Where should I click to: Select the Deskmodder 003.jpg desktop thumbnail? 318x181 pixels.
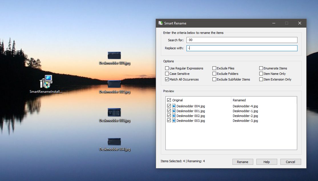pyautogui.click(x=114, y=112)
